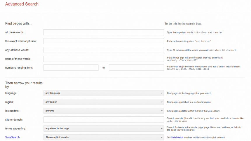The image size is (251, 141).
Task: Open SafeSearch link in the right-hand description
Action: pyautogui.click(x=177, y=137)
